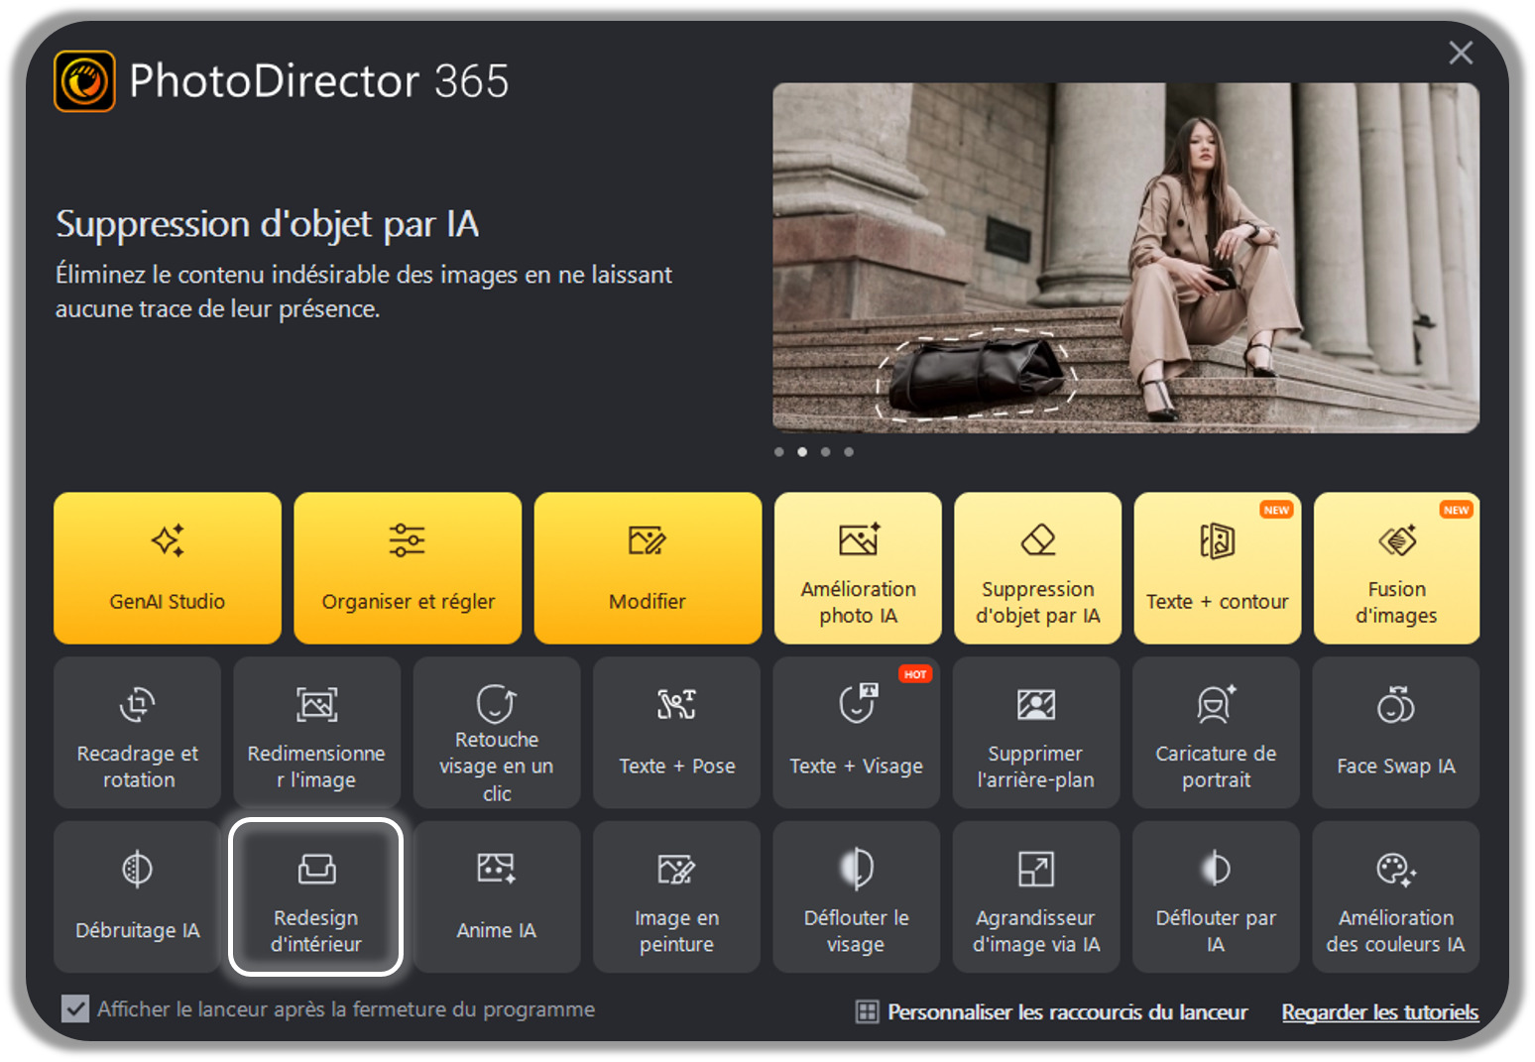
Task: Open Regarder les tutoriels link
Action: pyautogui.click(x=1380, y=1012)
